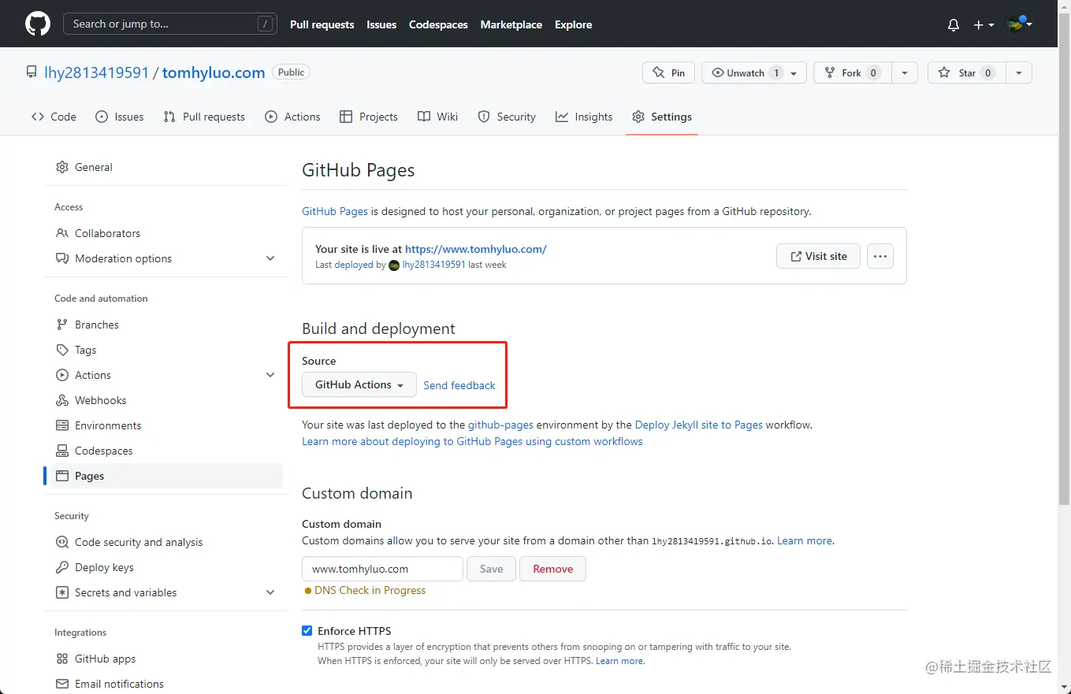Screen dimensions: 1071x694
Task: Switch to the Actions tab
Action: click(x=292, y=117)
